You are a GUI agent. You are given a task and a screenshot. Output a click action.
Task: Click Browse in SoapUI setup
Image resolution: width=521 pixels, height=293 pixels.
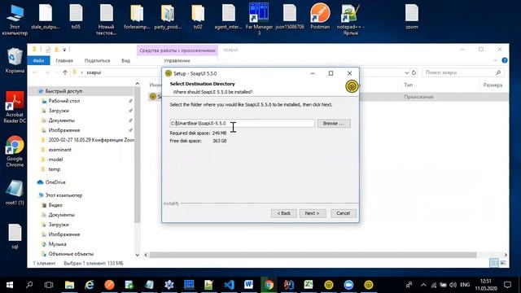click(334, 123)
